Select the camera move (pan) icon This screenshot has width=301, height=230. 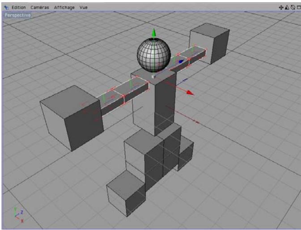point(281,8)
